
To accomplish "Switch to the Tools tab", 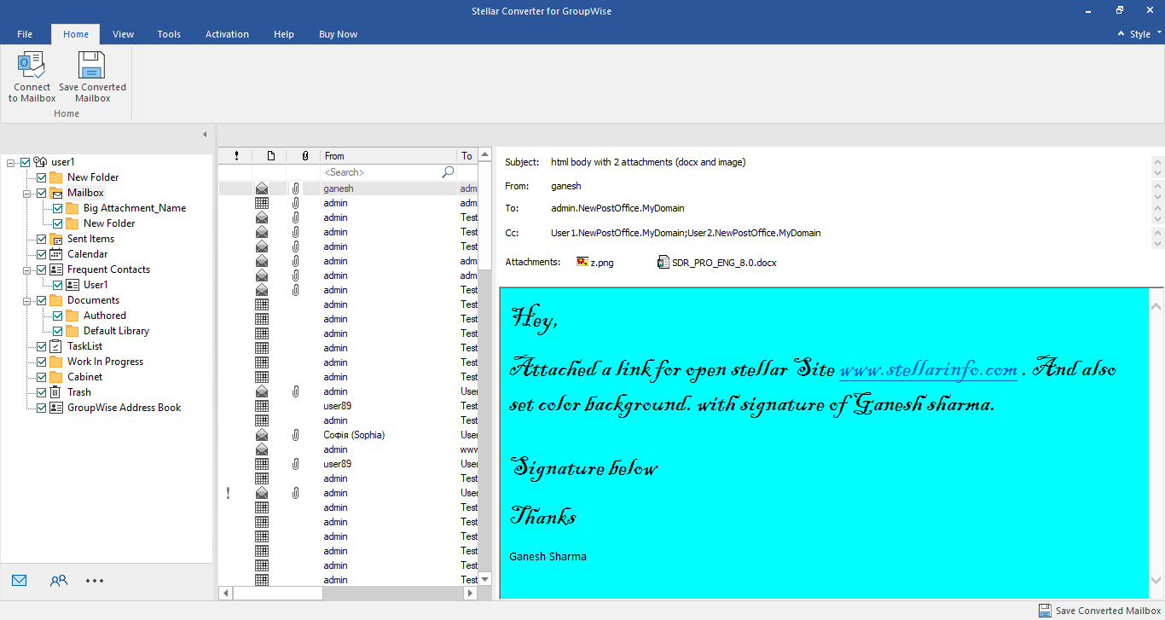I will pos(169,34).
